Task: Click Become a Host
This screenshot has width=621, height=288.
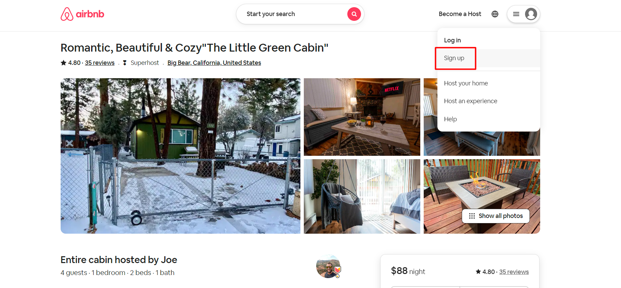Action: [460, 14]
